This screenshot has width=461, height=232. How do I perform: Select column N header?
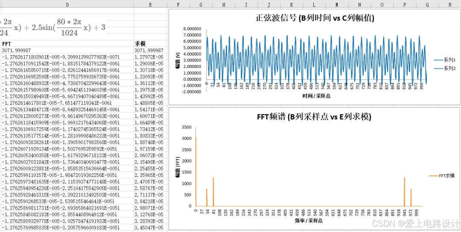(359, 5)
